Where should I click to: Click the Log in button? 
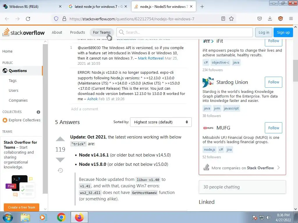[264, 33]
